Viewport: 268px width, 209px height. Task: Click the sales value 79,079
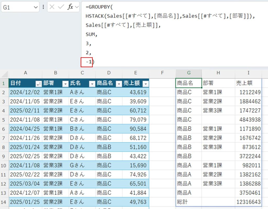(x=136, y=120)
